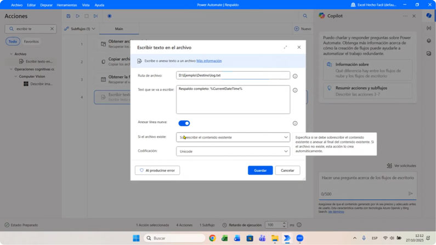The width and height of the screenshot is (436, 245).
Task: Close the Escribir texto en el archivo dialog
Action: click(x=299, y=47)
